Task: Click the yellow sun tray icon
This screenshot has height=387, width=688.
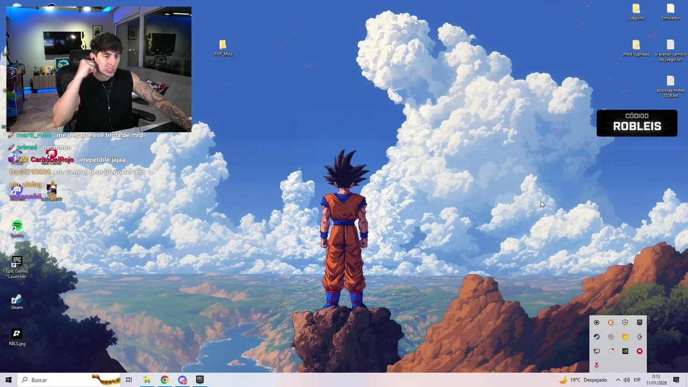Action: [625, 337]
